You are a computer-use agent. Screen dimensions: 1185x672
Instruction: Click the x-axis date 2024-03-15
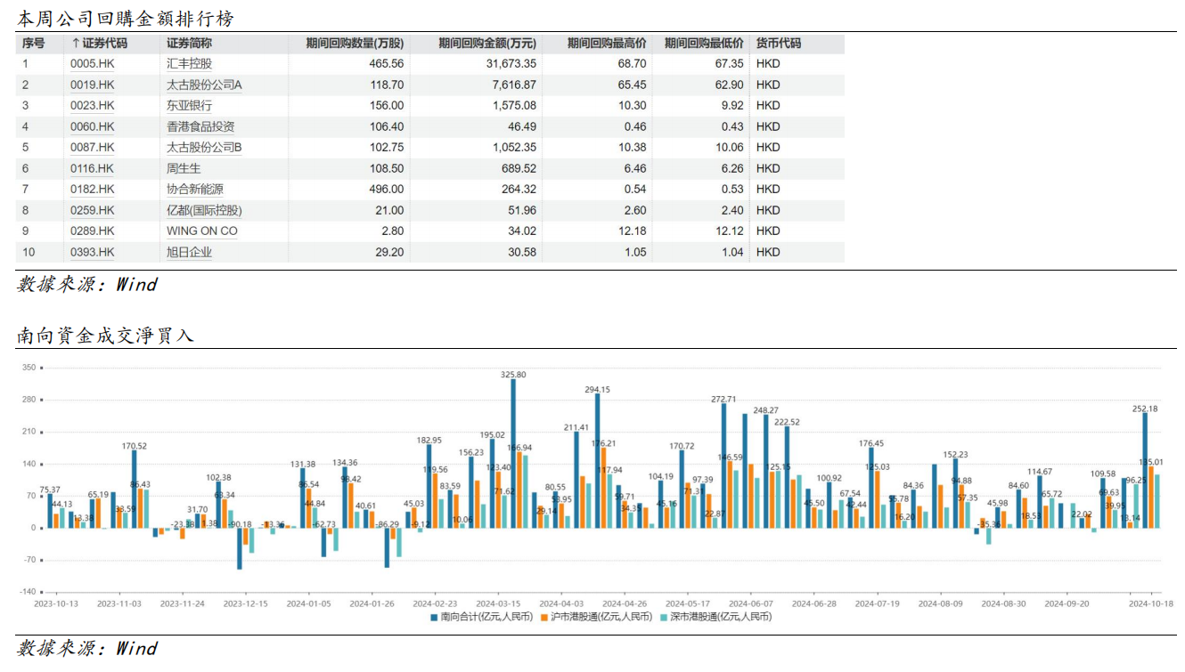tap(498, 603)
